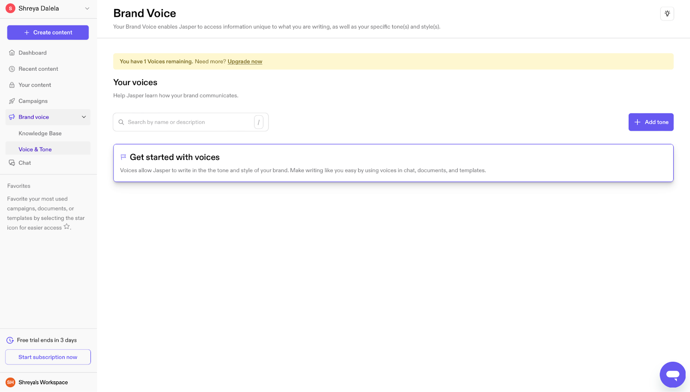Click the slash shortcut key badge
Screen dimensions: 690x392
click(259, 122)
